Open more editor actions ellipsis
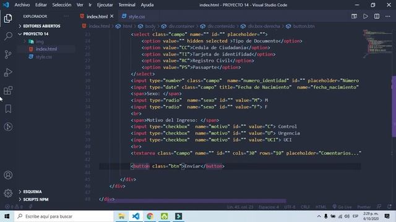Image resolution: width=396 pixels, height=222 pixels. click(388, 17)
